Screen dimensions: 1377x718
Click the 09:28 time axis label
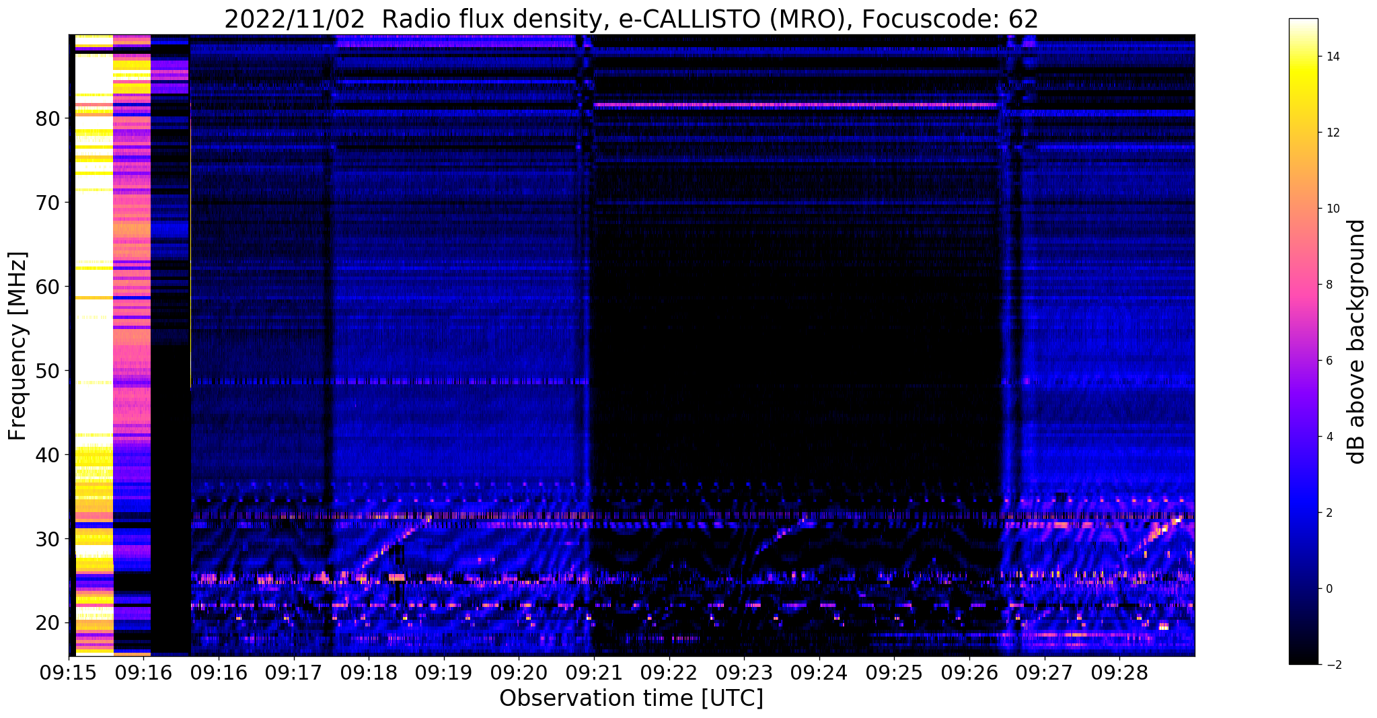[1119, 674]
